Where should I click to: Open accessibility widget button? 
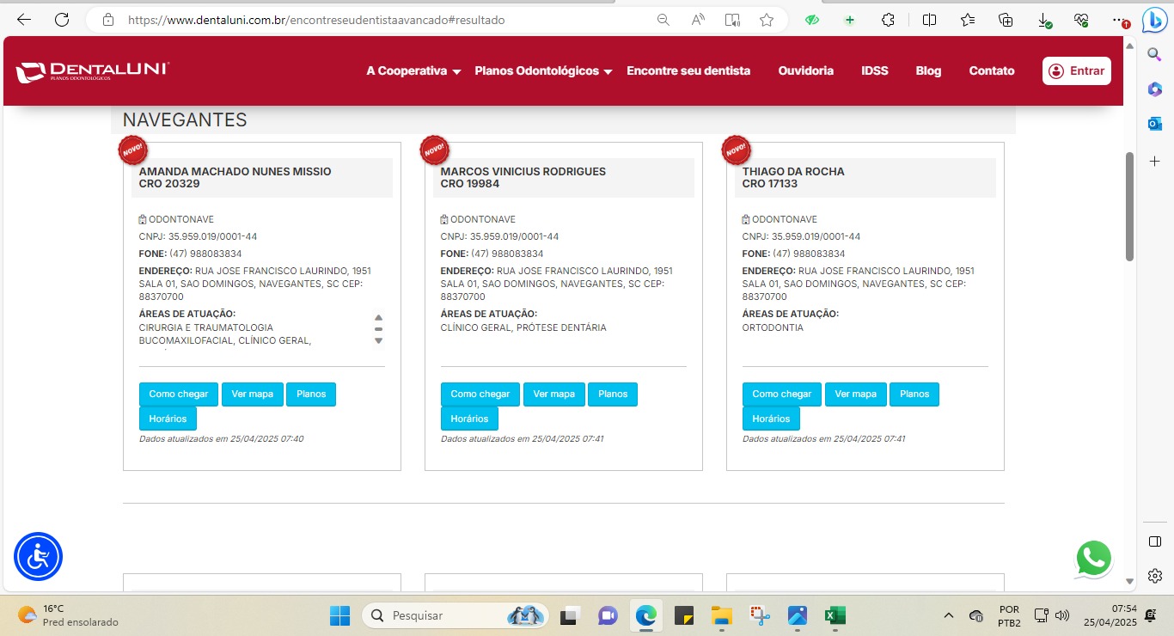(x=38, y=557)
